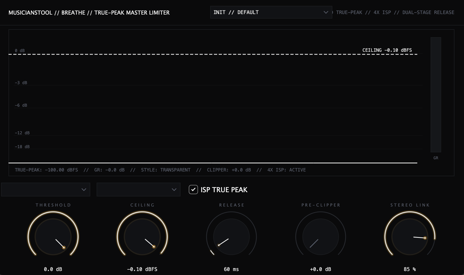Screen dimensions: 464x275
Task: Click the CLIPPER: +0.0 dB status text
Action: click(229, 170)
